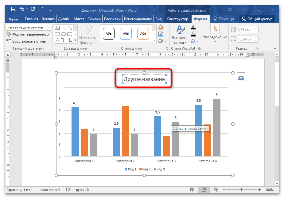Select the elbow arrow connector shape
This screenshot has height=198, width=284.
[70, 40]
